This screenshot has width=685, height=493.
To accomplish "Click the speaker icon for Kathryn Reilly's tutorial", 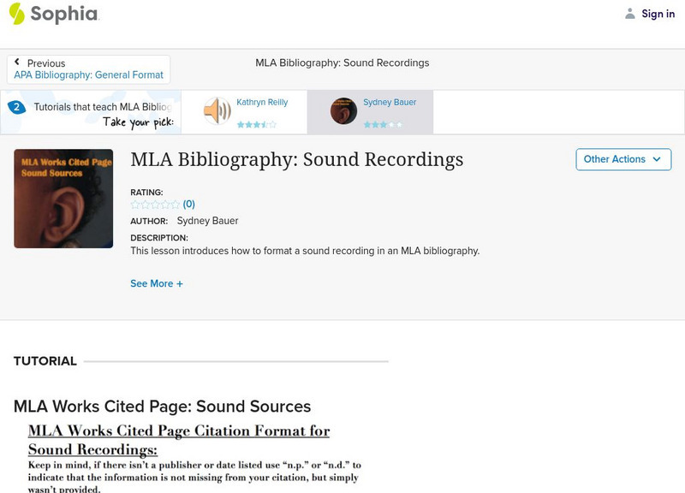I will tap(216, 110).
